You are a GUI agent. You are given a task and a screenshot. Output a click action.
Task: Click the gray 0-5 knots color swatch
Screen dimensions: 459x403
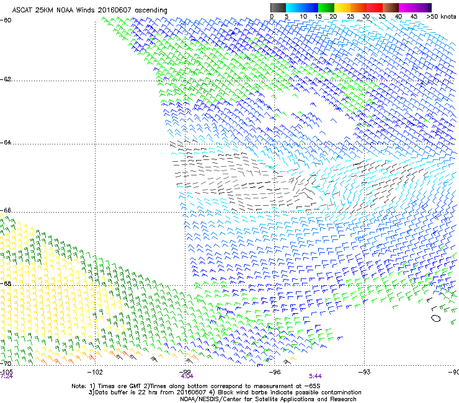point(278,7)
